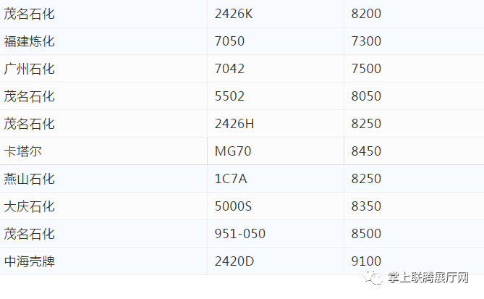The width and height of the screenshot is (484, 299).
Task: Select the 卡塔尔 cell
Action: tap(103, 151)
